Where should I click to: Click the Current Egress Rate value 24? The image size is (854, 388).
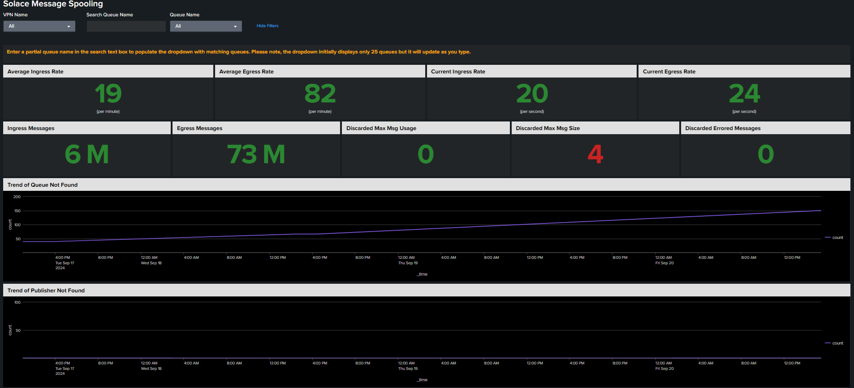coord(744,94)
